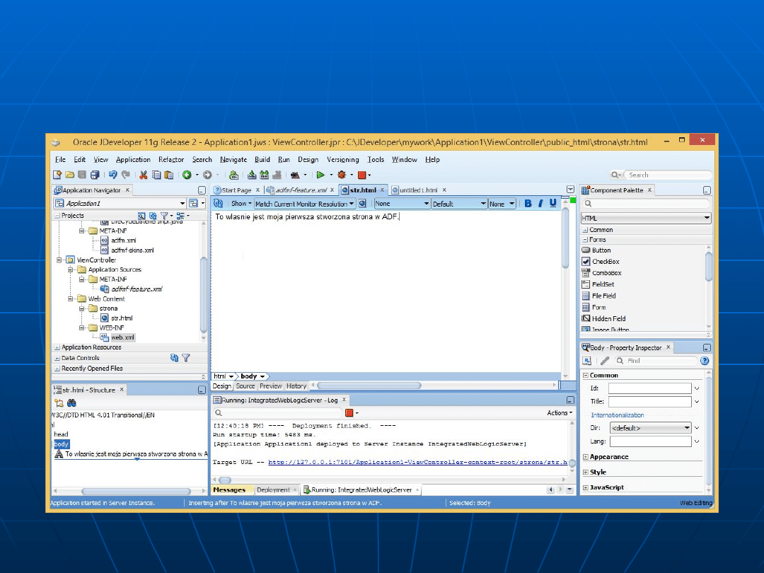Expand the Style section
The image size is (764, 573).
click(x=586, y=472)
